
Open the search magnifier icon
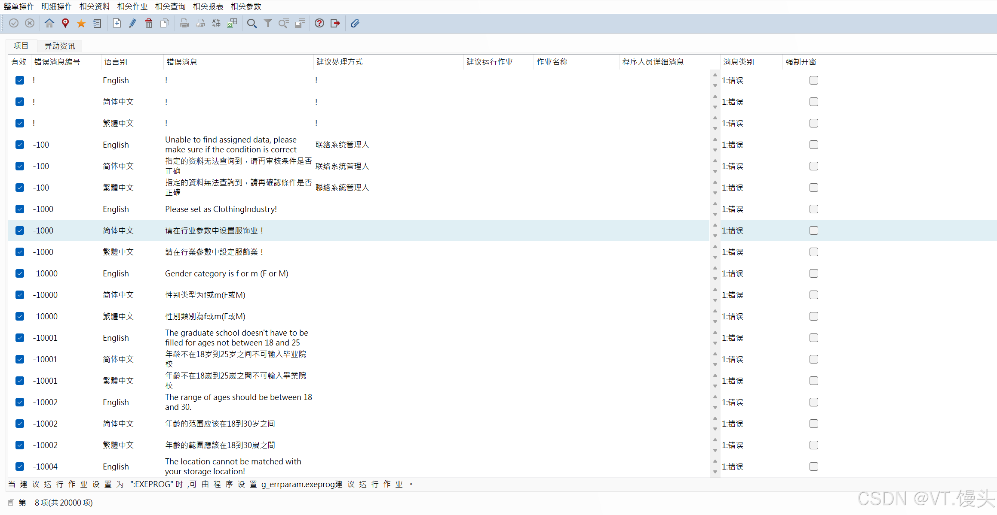(x=252, y=23)
